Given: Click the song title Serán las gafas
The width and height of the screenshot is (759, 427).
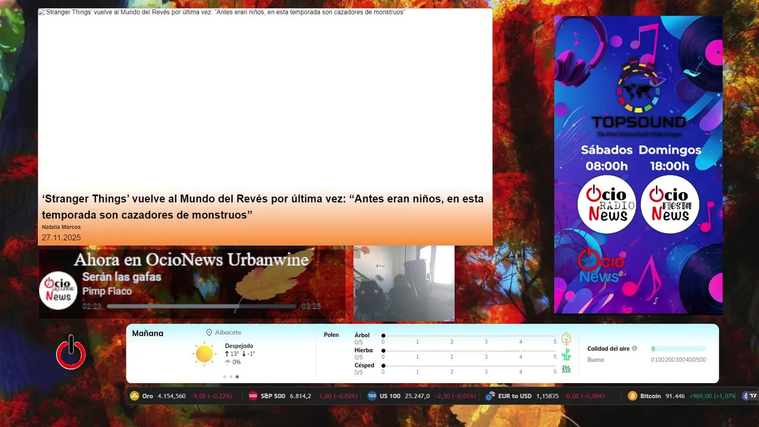Looking at the screenshot, I should pyautogui.click(x=122, y=277).
